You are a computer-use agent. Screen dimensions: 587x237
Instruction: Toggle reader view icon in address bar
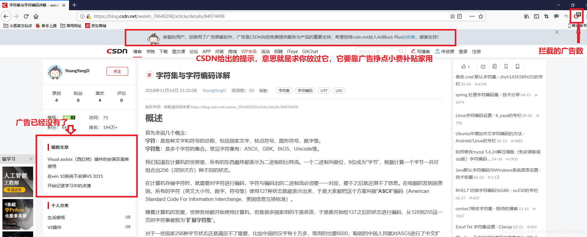(459, 16)
